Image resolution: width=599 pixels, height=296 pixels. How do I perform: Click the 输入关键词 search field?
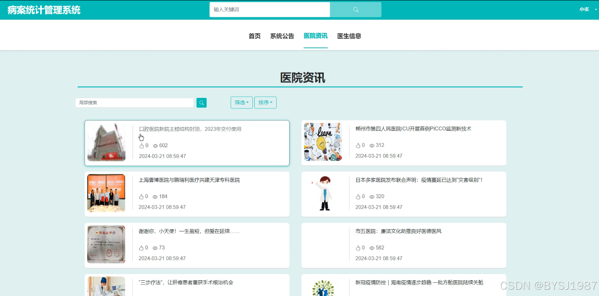270,9
